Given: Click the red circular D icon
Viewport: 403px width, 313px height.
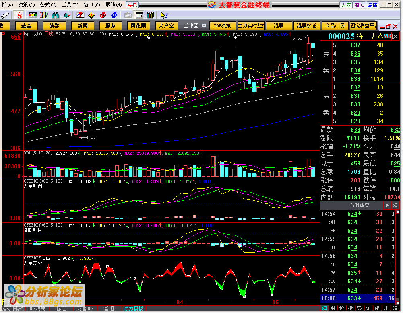Looking at the screenshot, I should pyautogui.click(x=103, y=15).
